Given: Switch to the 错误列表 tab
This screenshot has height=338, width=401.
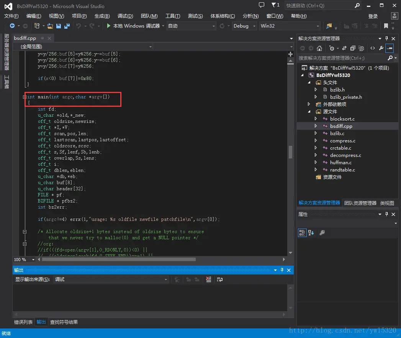Looking at the screenshot, I should pos(23,322).
